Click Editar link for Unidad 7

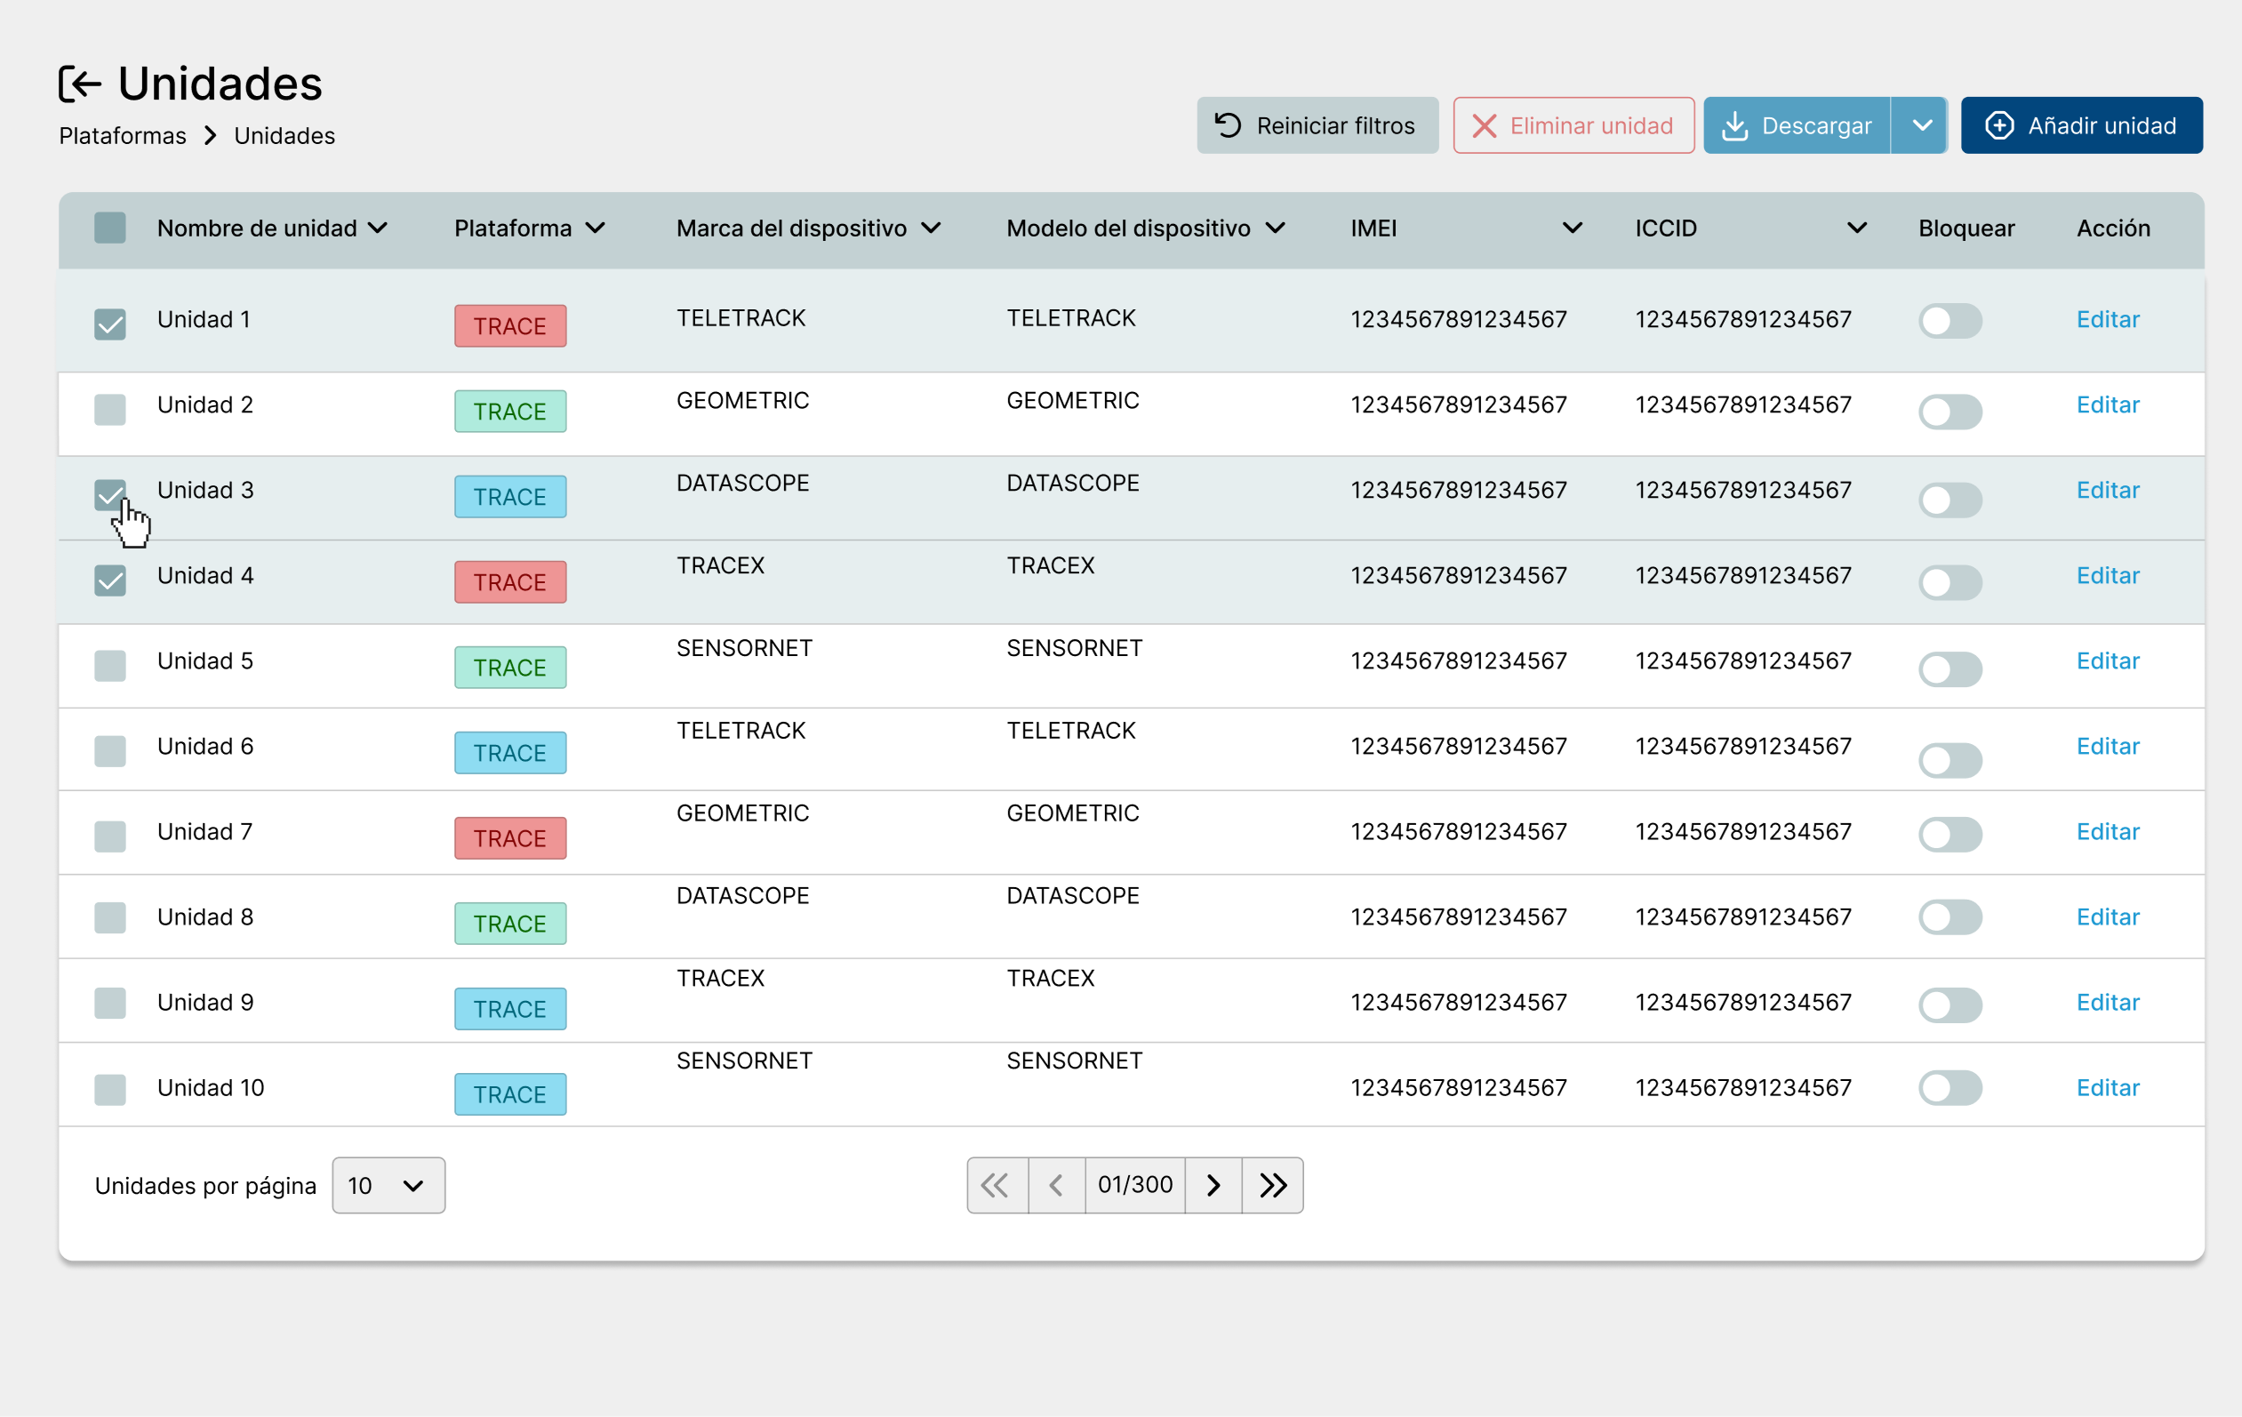(2107, 831)
